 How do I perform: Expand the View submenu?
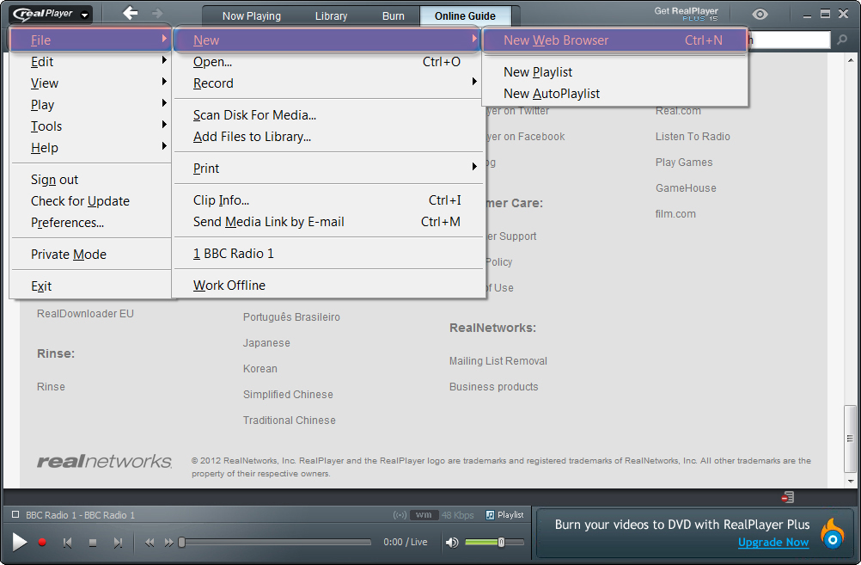(x=90, y=83)
